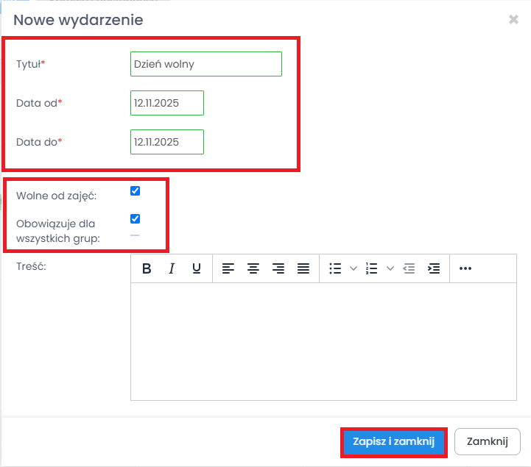Click the 'Tytuł' input field
Viewport: 531px width, 467px height.
[205, 64]
